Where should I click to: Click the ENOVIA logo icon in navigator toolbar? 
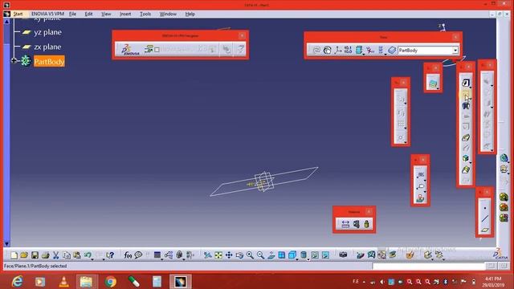pos(130,50)
